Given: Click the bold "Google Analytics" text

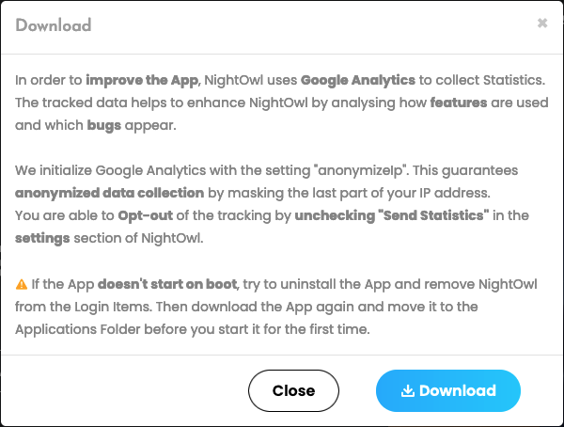Looking at the screenshot, I should point(358,80).
